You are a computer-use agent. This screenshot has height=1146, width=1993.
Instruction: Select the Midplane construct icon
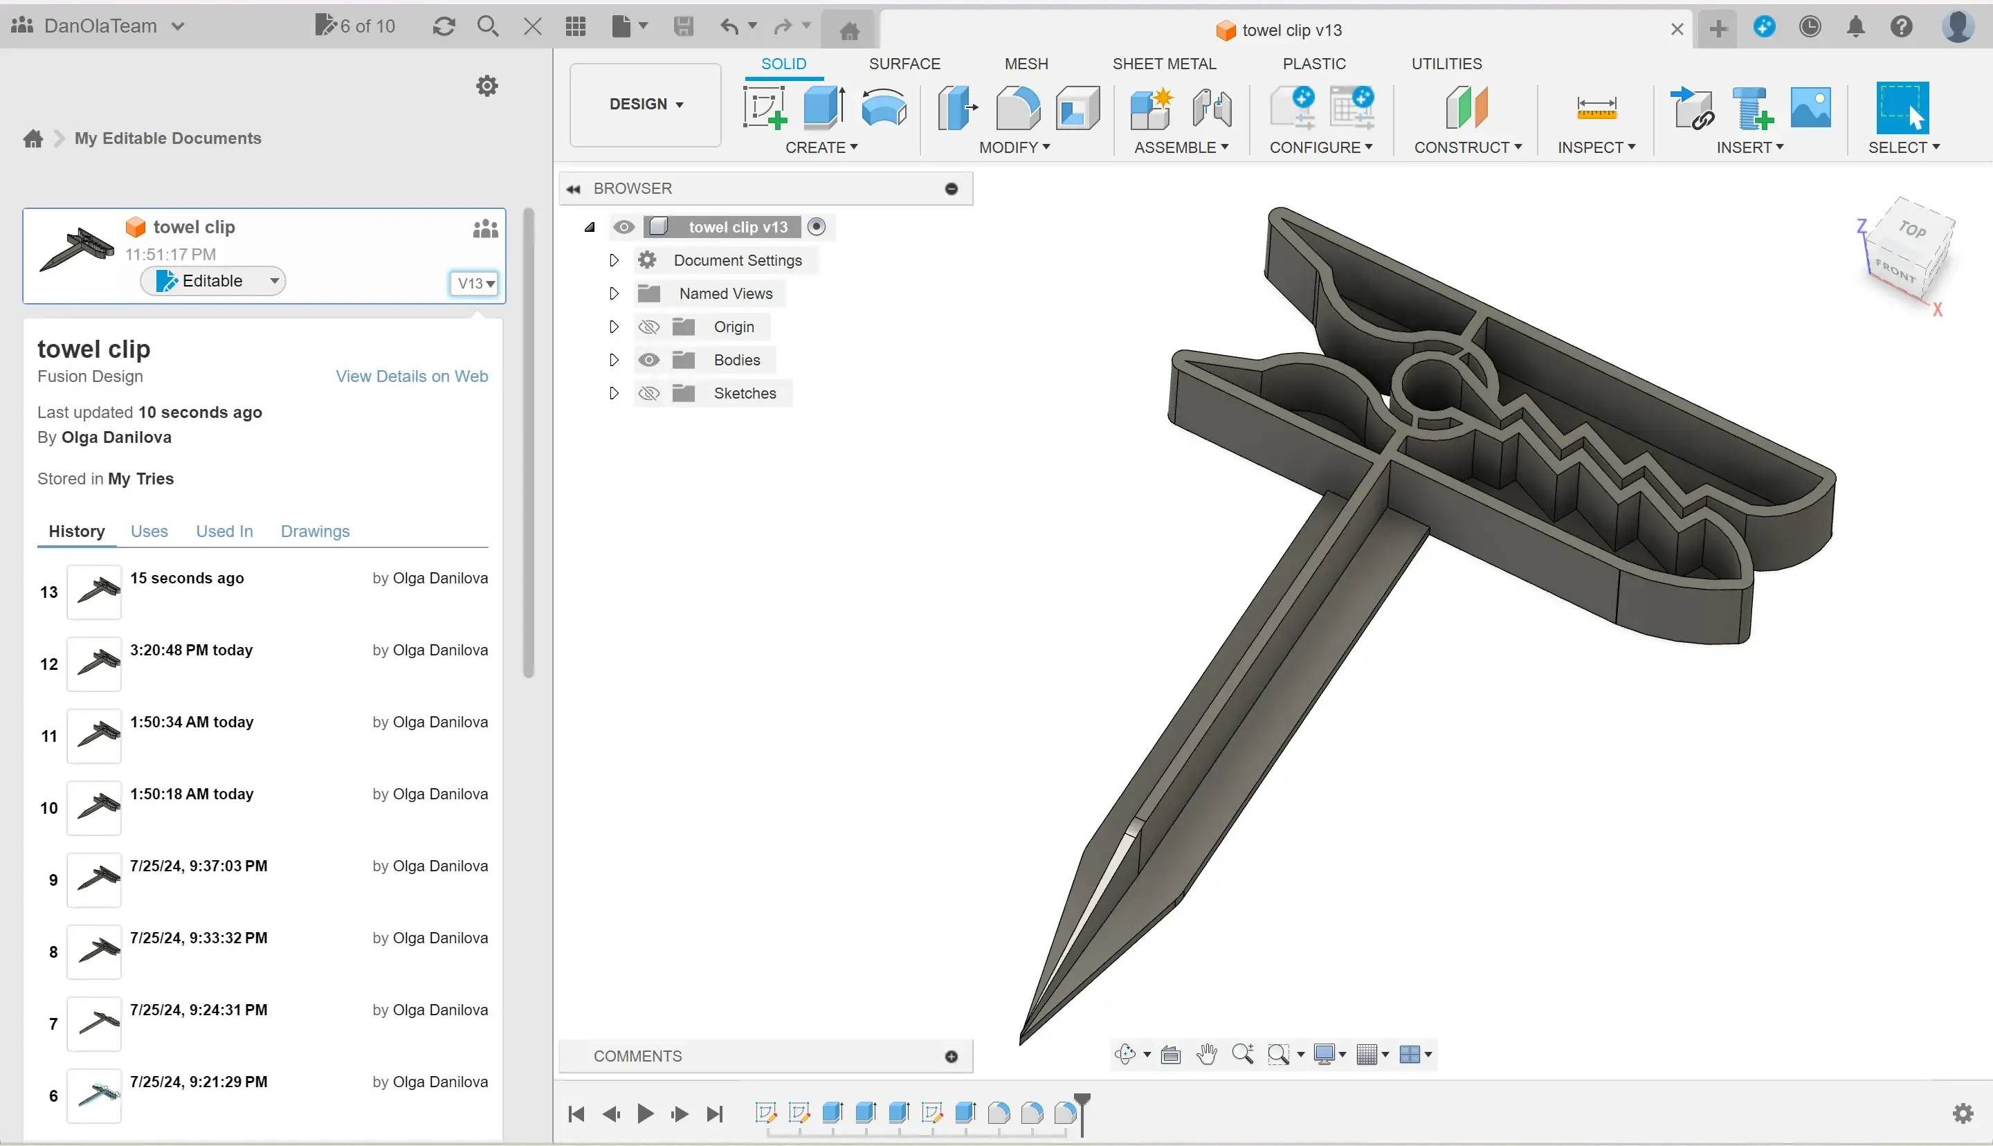pyautogui.click(x=1466, y=107)
